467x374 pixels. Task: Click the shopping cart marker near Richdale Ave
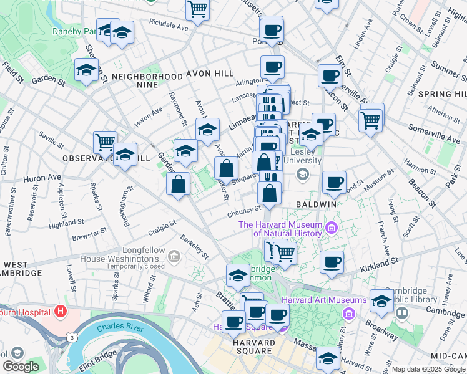(x=197, y=11)
